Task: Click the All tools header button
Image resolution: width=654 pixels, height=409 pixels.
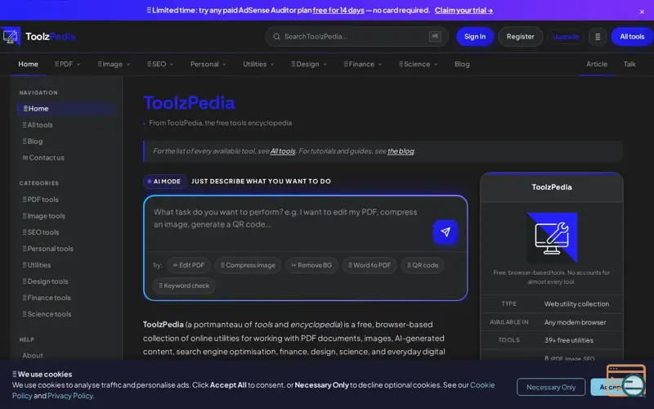Action: (x=632, y=37)
